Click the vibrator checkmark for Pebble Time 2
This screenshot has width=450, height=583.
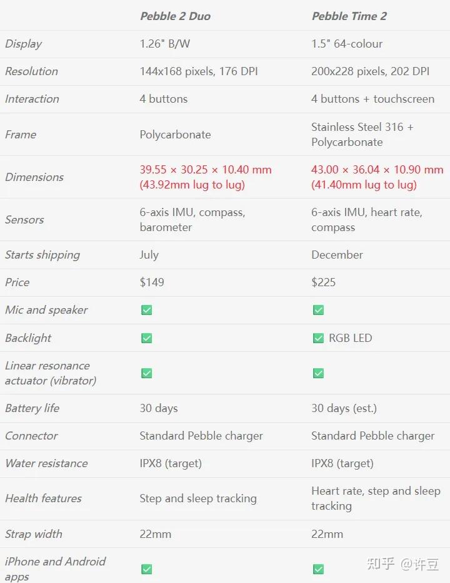pos(318,373)
